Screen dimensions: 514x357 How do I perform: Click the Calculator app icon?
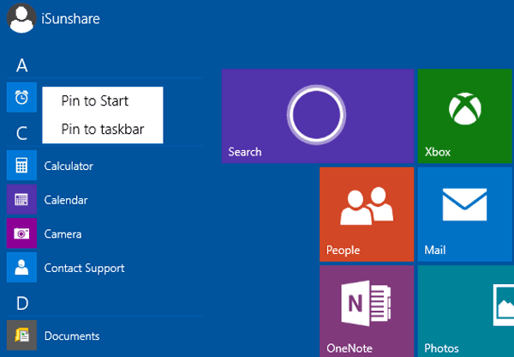[21, 166]
